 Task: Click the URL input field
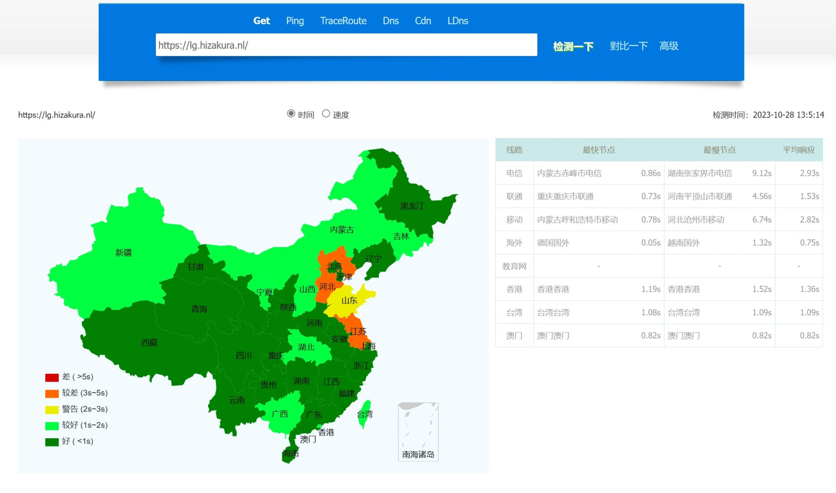346,45
